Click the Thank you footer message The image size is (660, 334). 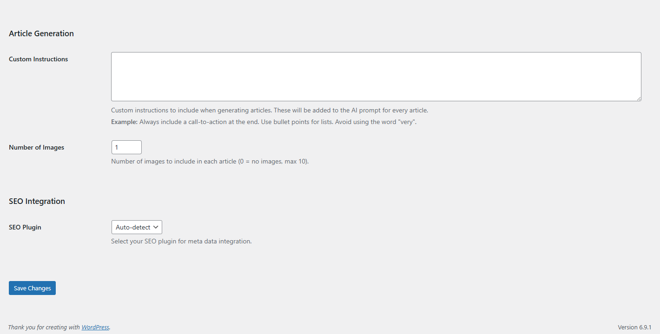(44, 327)
